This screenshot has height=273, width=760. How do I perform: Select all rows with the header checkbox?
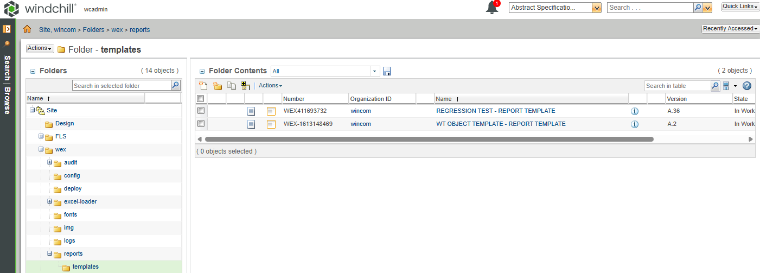201,99
